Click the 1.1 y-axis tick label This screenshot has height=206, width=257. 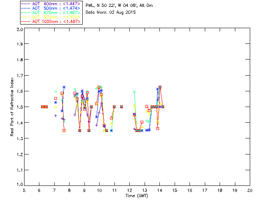tap(20, 170)
